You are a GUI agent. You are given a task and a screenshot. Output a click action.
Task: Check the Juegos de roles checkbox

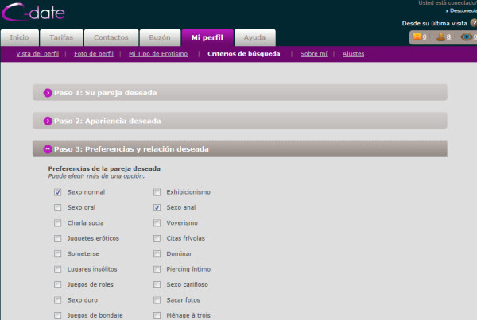pyautogui.click(x=57, y=285)
